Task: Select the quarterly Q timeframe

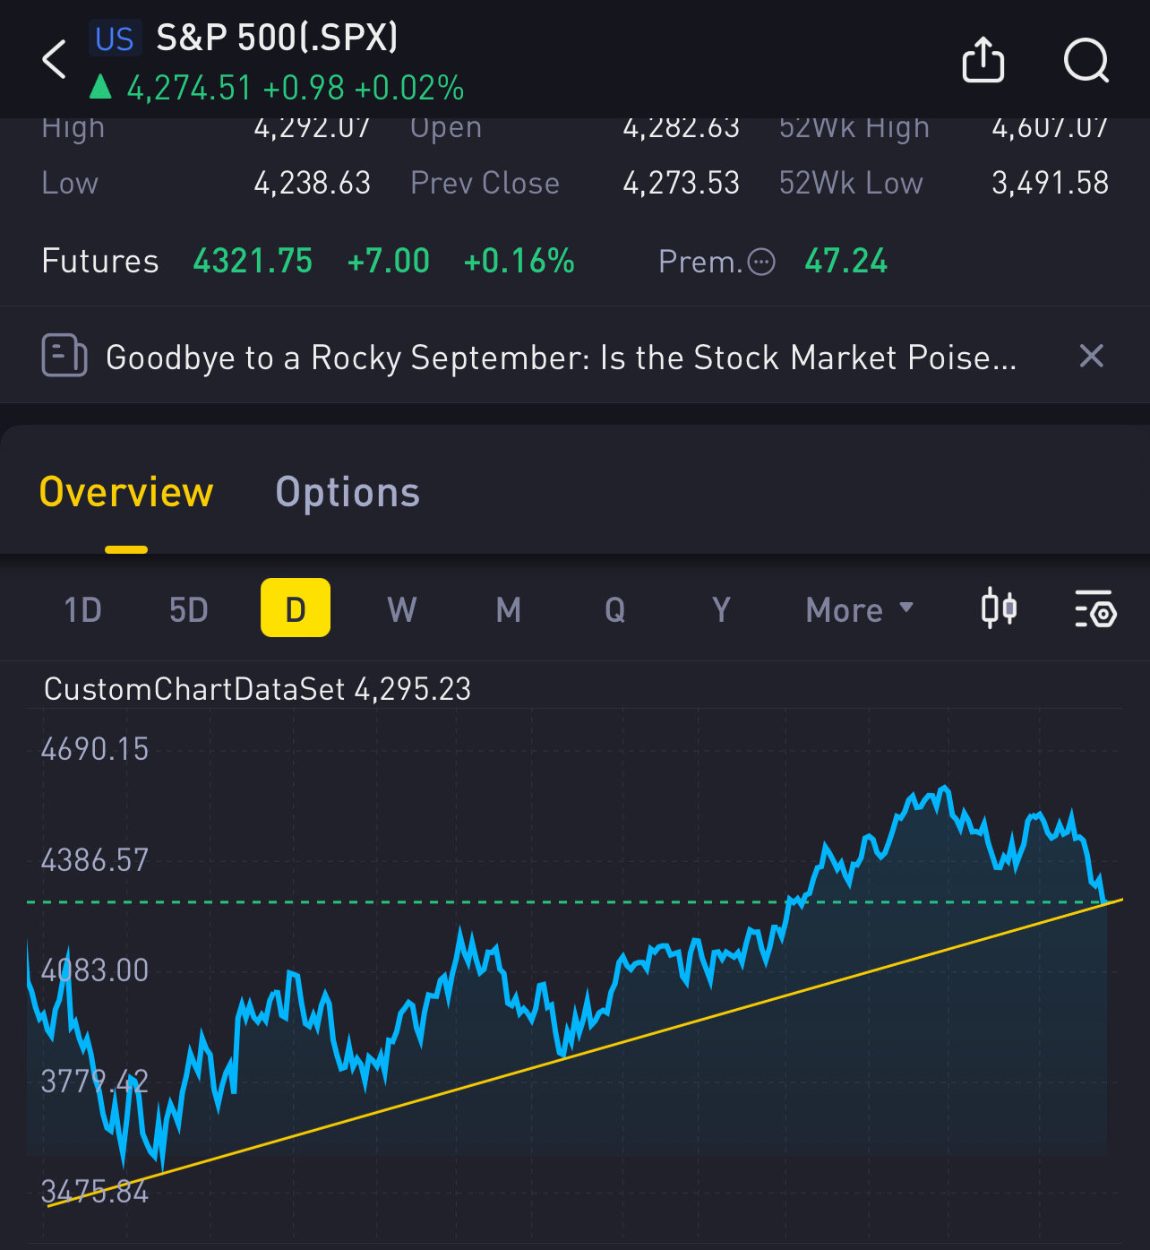Action: coord(614,609)
